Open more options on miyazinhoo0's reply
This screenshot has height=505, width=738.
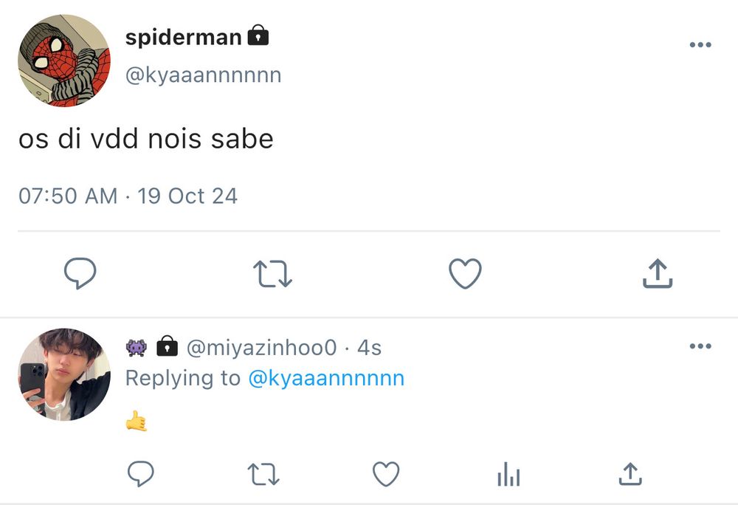700,346
